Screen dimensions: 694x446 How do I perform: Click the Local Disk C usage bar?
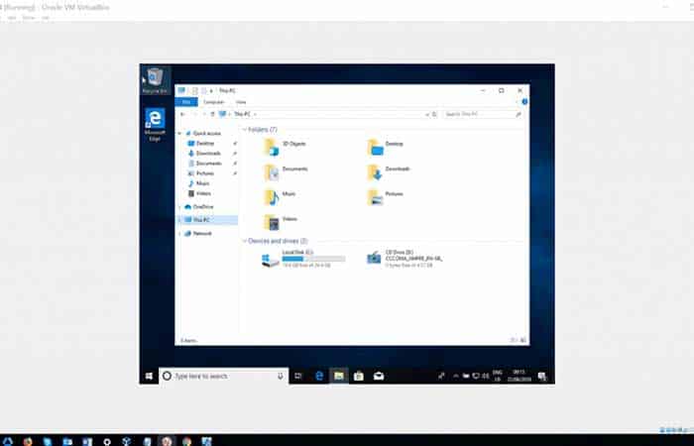click(x=313, y=259)
